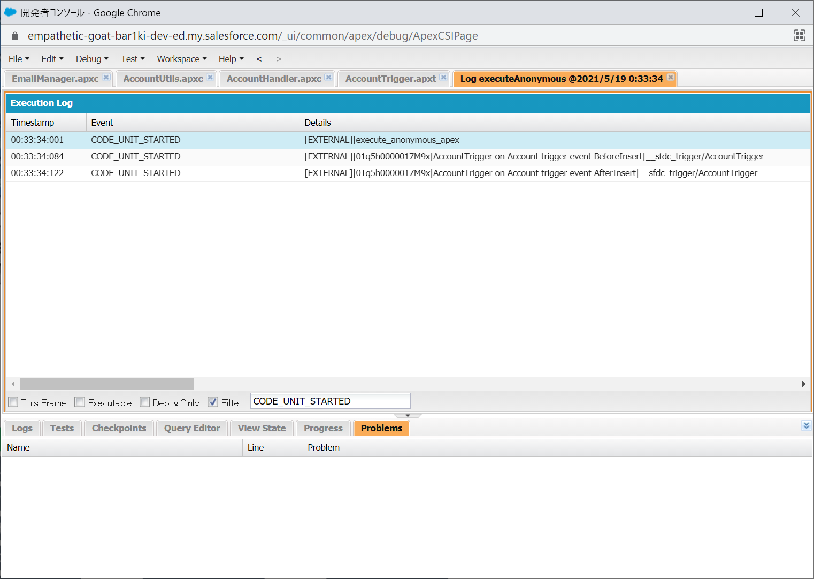The width and height of the screenshot is (814, 579).
Task: Open the Test menu
Action: click(133, 59)
